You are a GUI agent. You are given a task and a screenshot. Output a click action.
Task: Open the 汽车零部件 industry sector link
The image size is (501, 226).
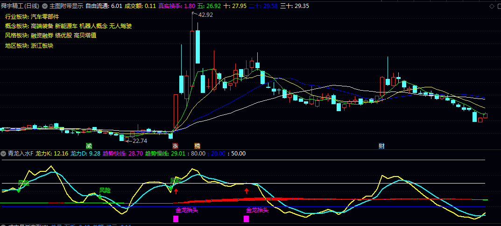45,16
